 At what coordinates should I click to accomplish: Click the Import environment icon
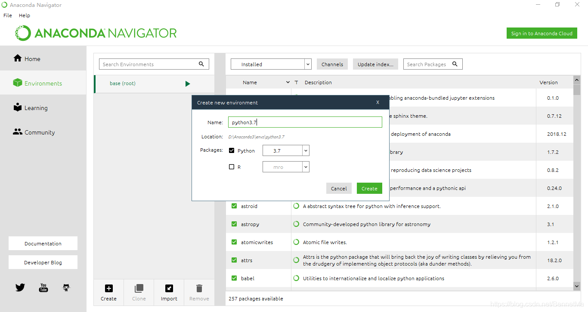point(169,288)
